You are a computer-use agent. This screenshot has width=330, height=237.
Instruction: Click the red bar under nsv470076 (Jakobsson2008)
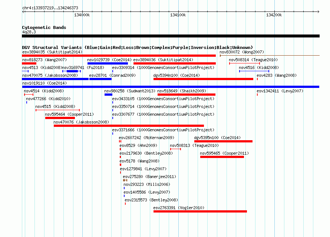point(129,126)
